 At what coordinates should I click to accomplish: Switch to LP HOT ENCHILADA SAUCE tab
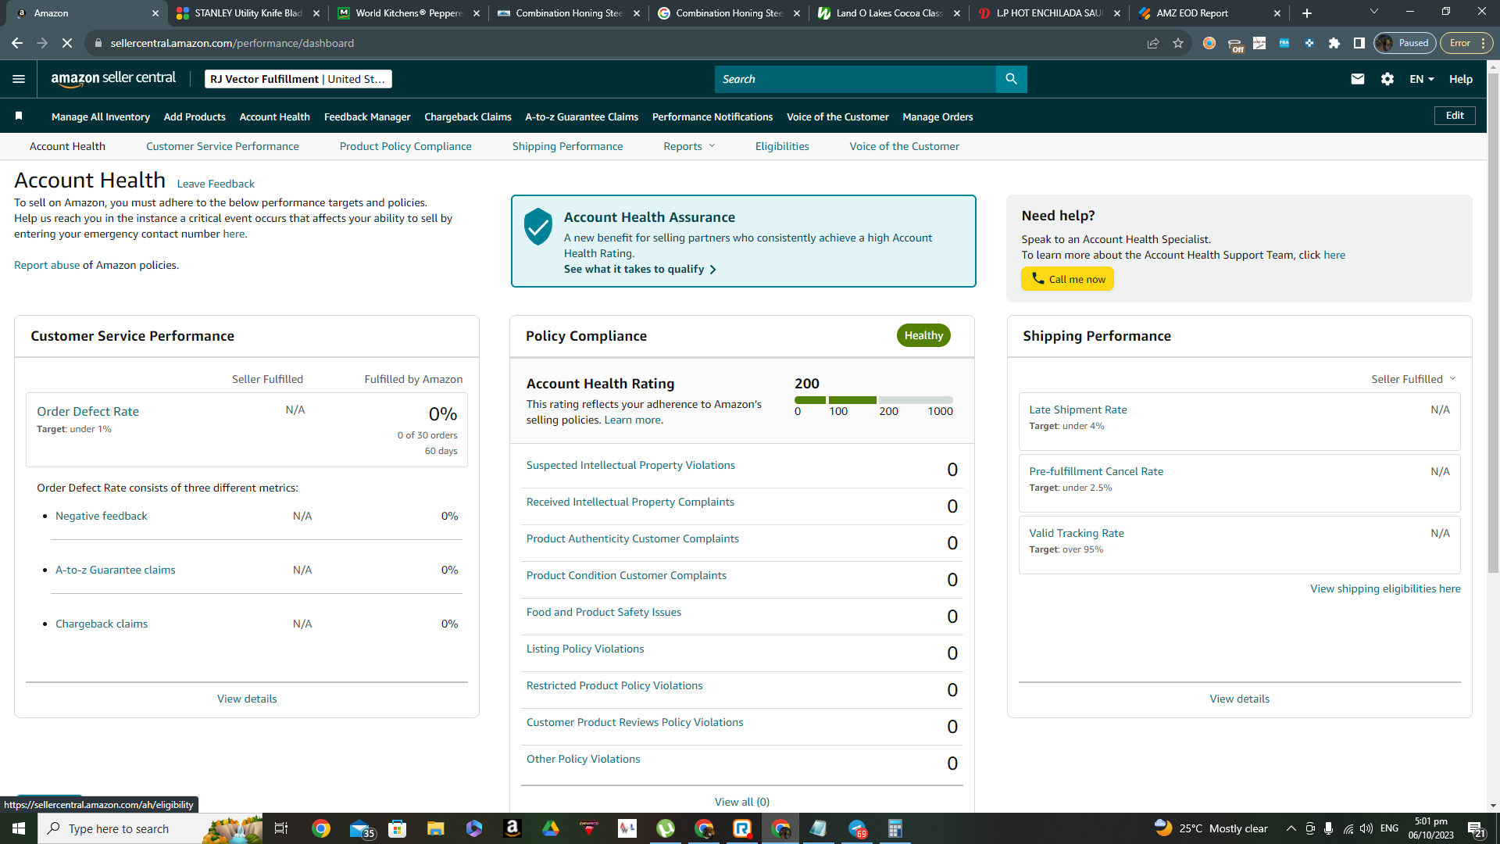point(1049,13)
